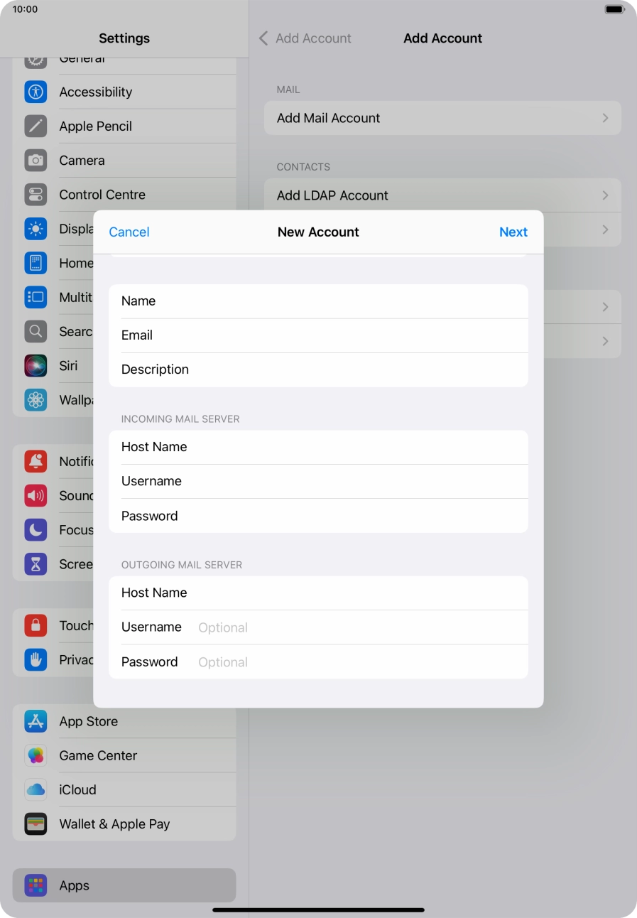Click the iCloud cloud icon
637x918 pixels.
(x=36, y=789)
